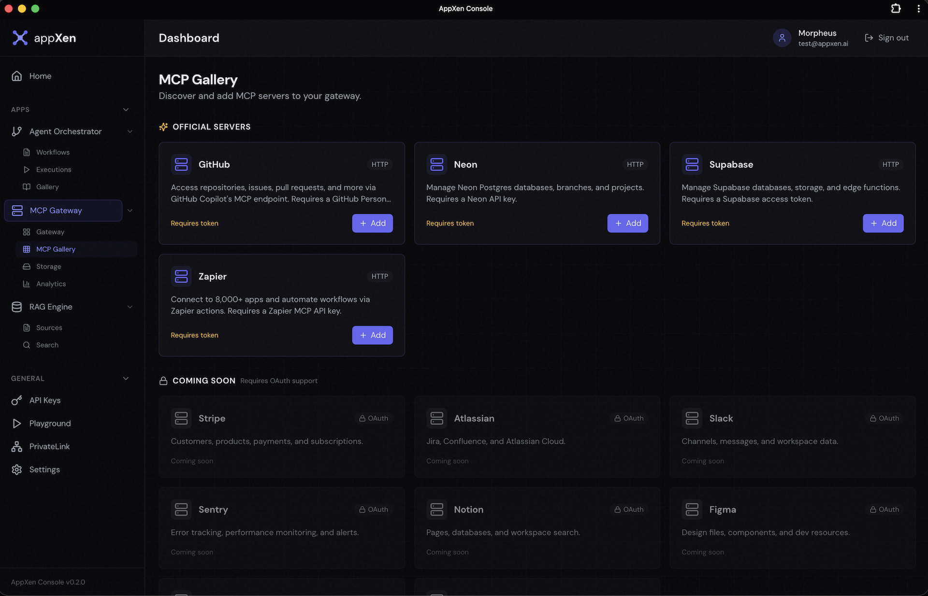Screen dimensions: 928x596
Task: Select the Workflows icon under Agent Orchestrator
Action: click(x=27, y=152)
